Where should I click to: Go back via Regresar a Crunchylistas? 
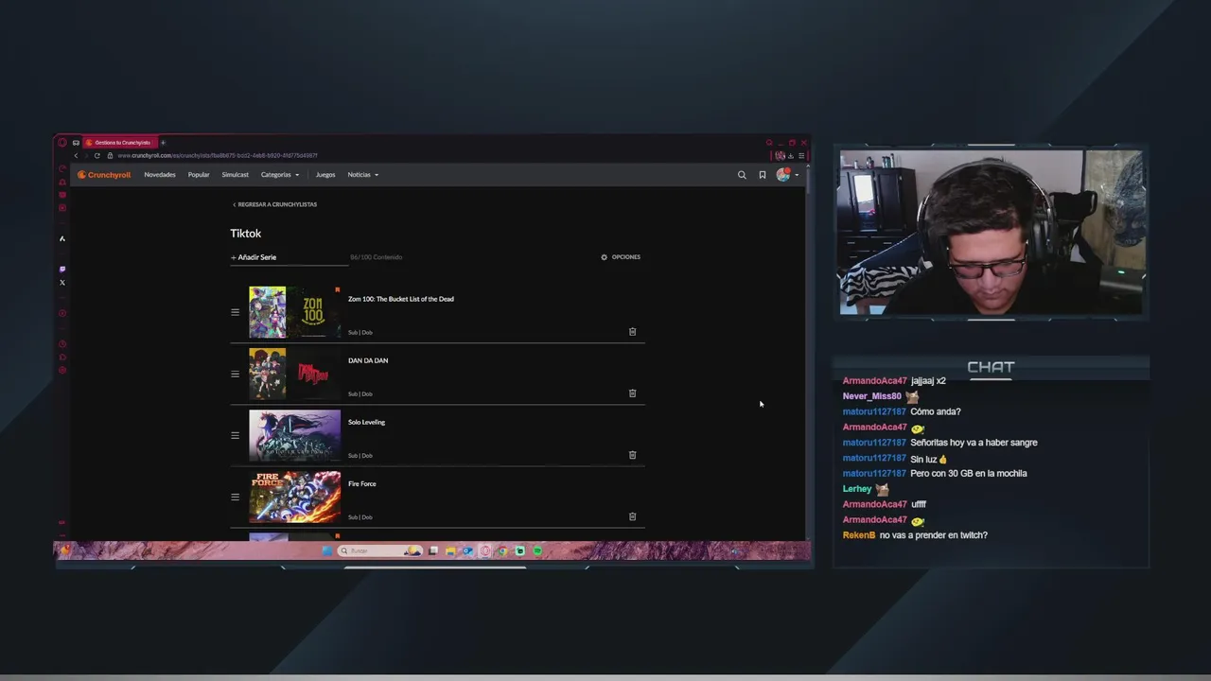275,204
